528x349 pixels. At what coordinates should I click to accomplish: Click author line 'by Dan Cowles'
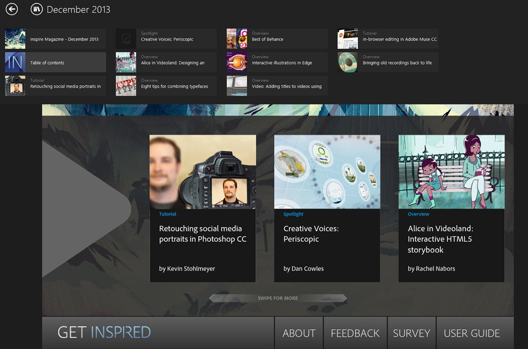[303, 269]
